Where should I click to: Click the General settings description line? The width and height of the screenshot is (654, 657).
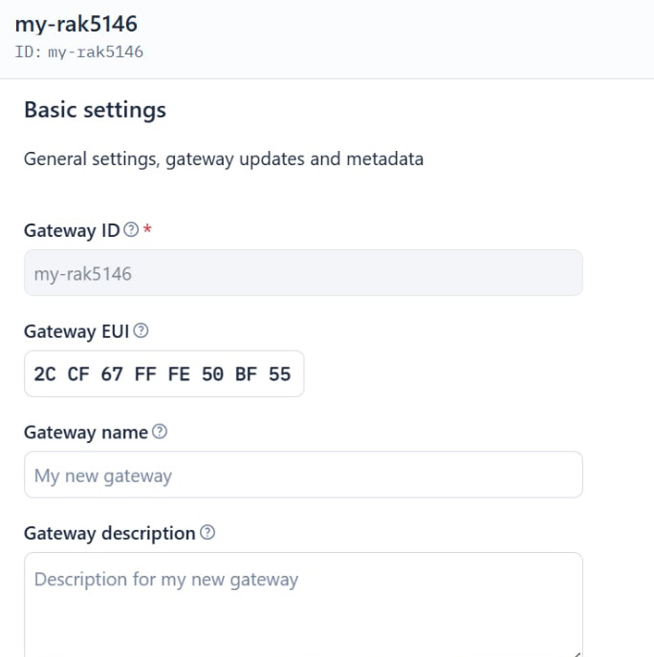(224, 159)
